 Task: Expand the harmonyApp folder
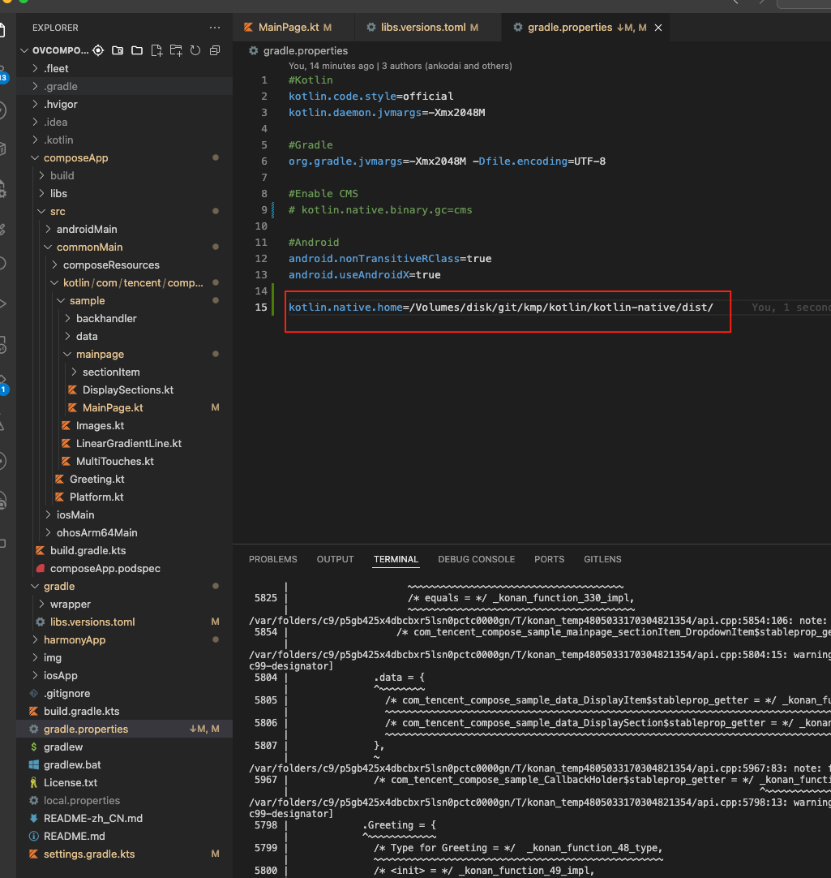[75, 639]
